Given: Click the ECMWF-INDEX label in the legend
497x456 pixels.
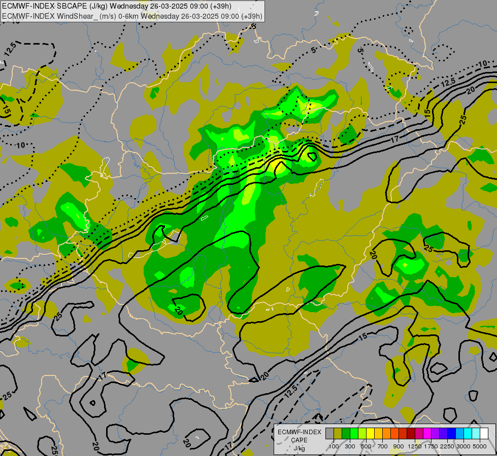Looking at the screenshot, I should point(300,432).
